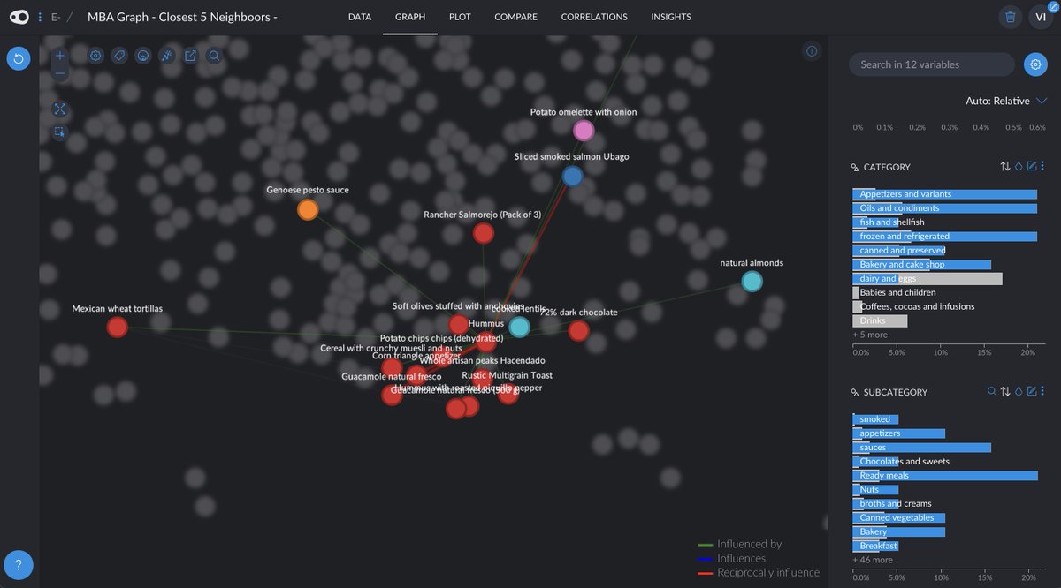Click 'Rancher Salmorejo (Pack of 3)' red node
Image resolution: width=1061 pixels, height=588 pixels.
tap(483, 233)
